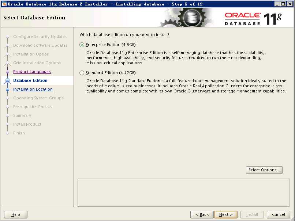This screenshot has width=295, height=221.
Task: Click the Enterprise Edition description text
Action: [x=175, y=58]
